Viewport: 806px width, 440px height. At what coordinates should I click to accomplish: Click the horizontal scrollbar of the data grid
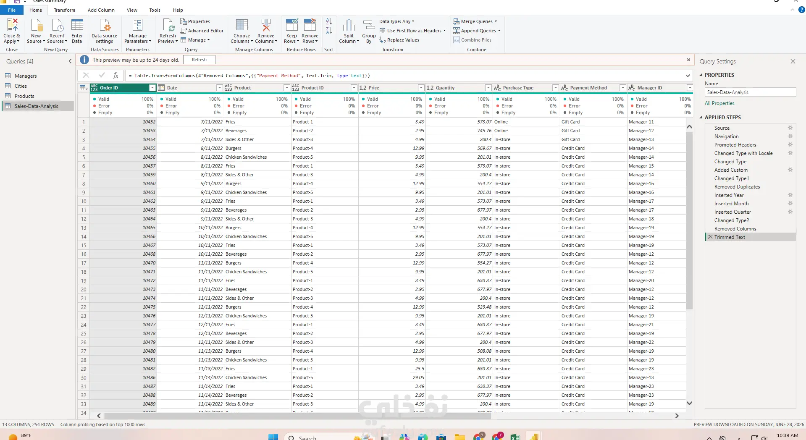coord(298,416)
